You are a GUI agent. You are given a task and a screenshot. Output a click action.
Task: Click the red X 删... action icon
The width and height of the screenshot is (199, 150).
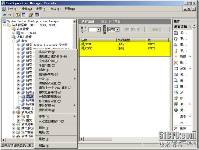[176, 62]
